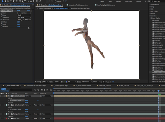This screenshot has height=122, width=165.
Task: Select the Small Screen workspace
Action: pyautogui.click(x=128, y=1)
